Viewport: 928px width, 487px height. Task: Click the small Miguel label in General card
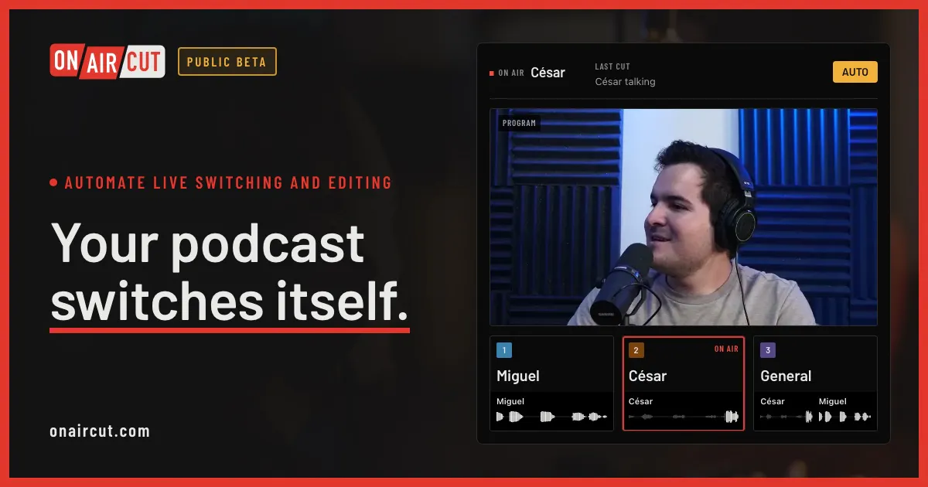(x=833, y=401)
